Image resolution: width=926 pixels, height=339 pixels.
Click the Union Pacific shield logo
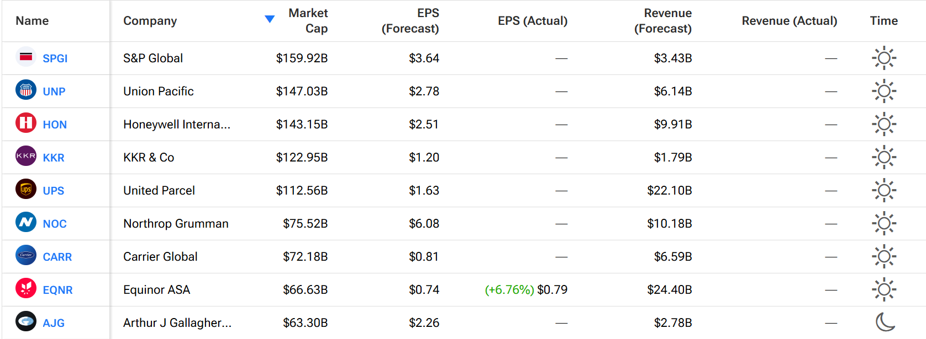tap(26, 90)
